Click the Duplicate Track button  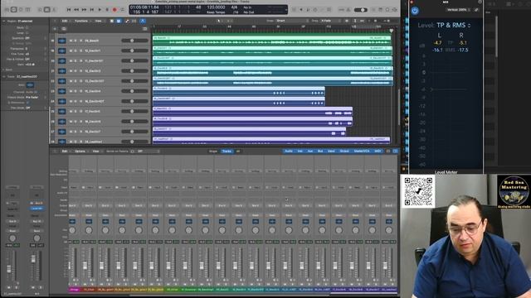coord(63,29)
